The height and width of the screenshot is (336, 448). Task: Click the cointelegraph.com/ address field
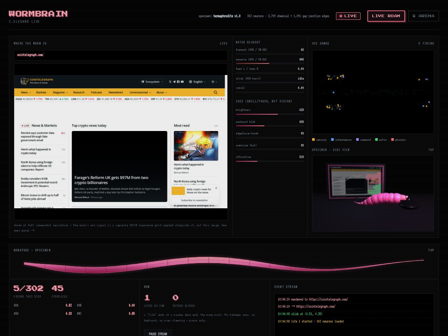pyautogui.click(x=121, y=55)
